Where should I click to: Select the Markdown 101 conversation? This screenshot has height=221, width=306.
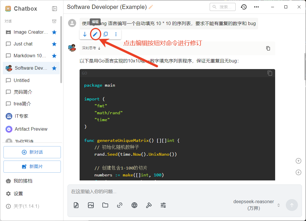coord(30,56)
